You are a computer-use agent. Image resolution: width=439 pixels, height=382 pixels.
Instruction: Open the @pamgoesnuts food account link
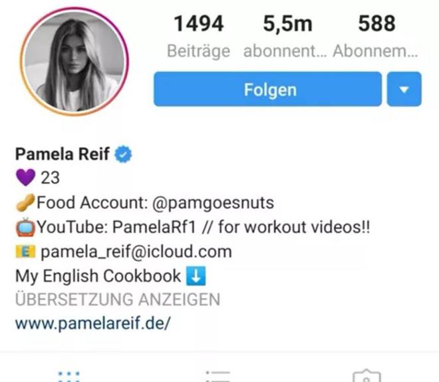point(213,203)
